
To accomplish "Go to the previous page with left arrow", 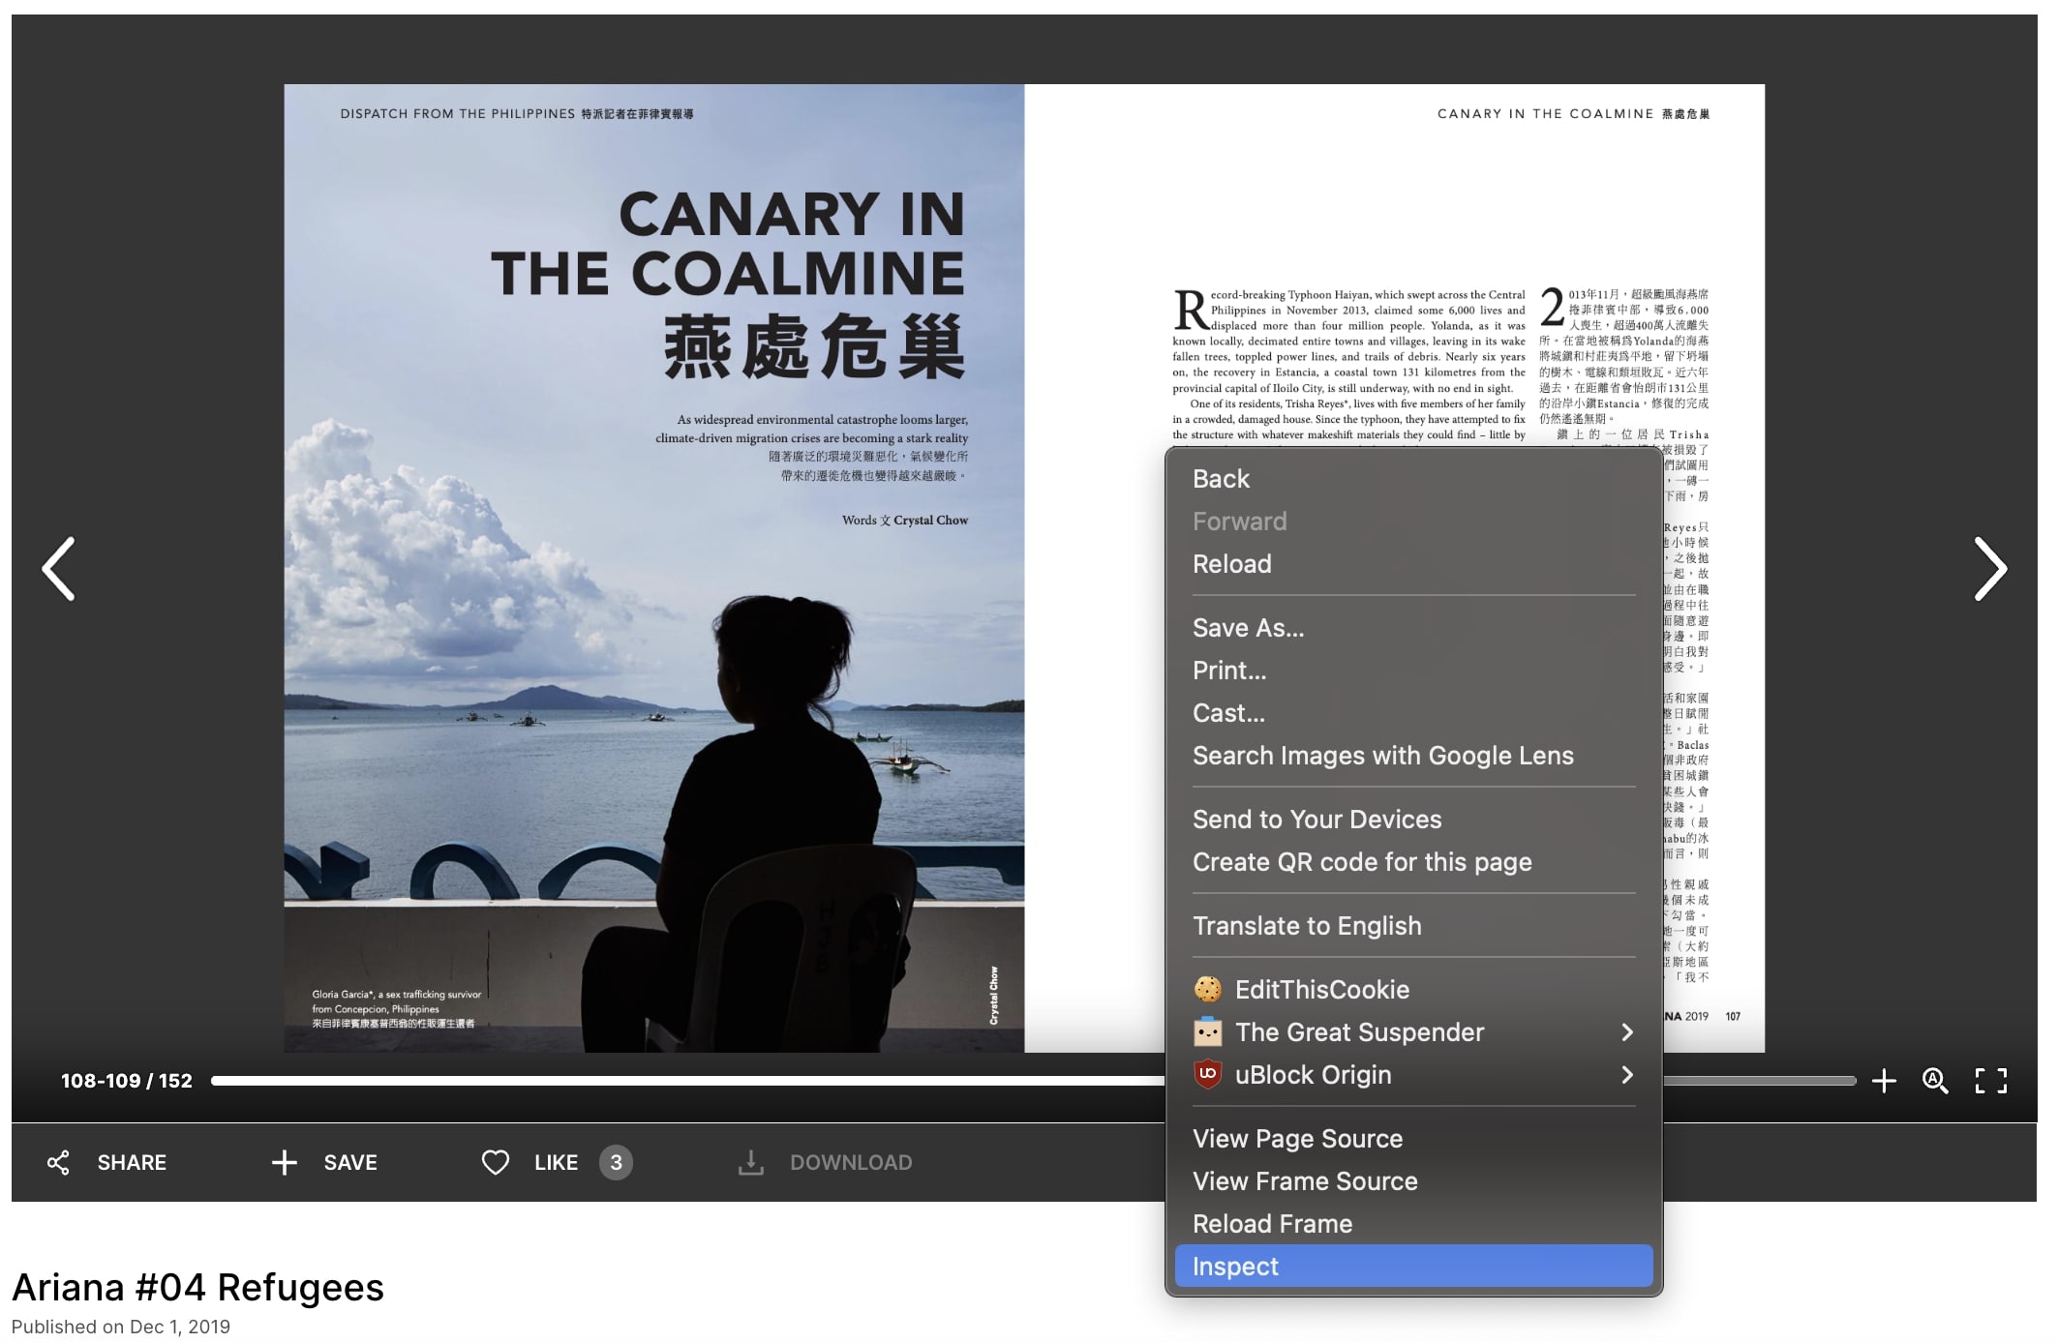I will pyautogui.click(x=59, y=569).
